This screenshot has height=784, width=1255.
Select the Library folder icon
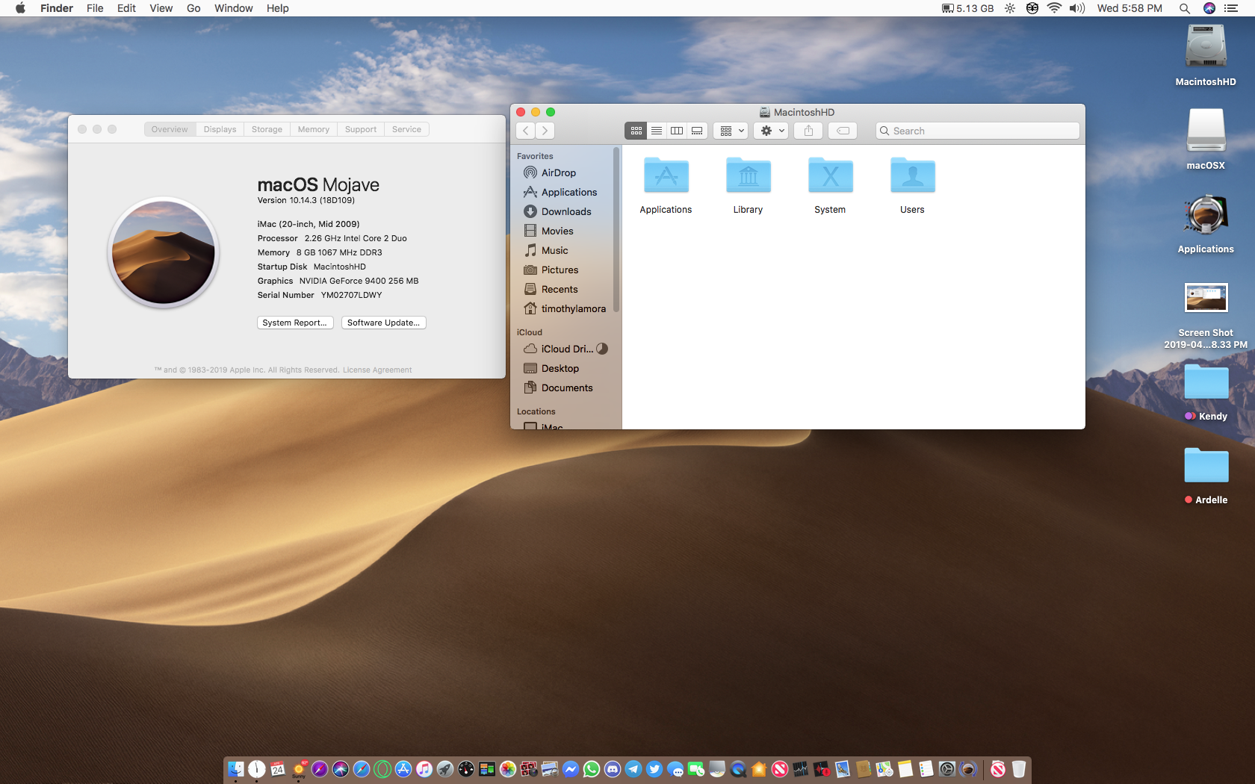point(748,185)
